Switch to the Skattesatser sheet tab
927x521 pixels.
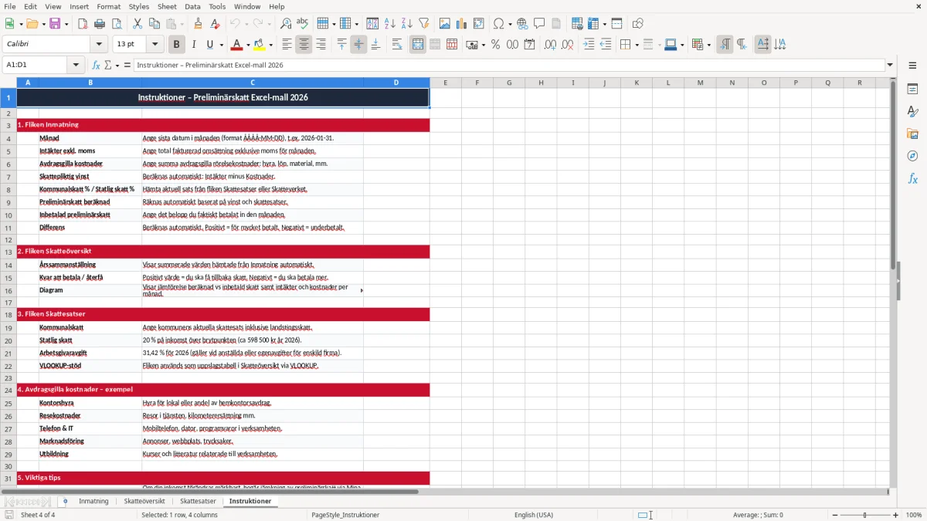pyautogui.click(x=198, y=501)
